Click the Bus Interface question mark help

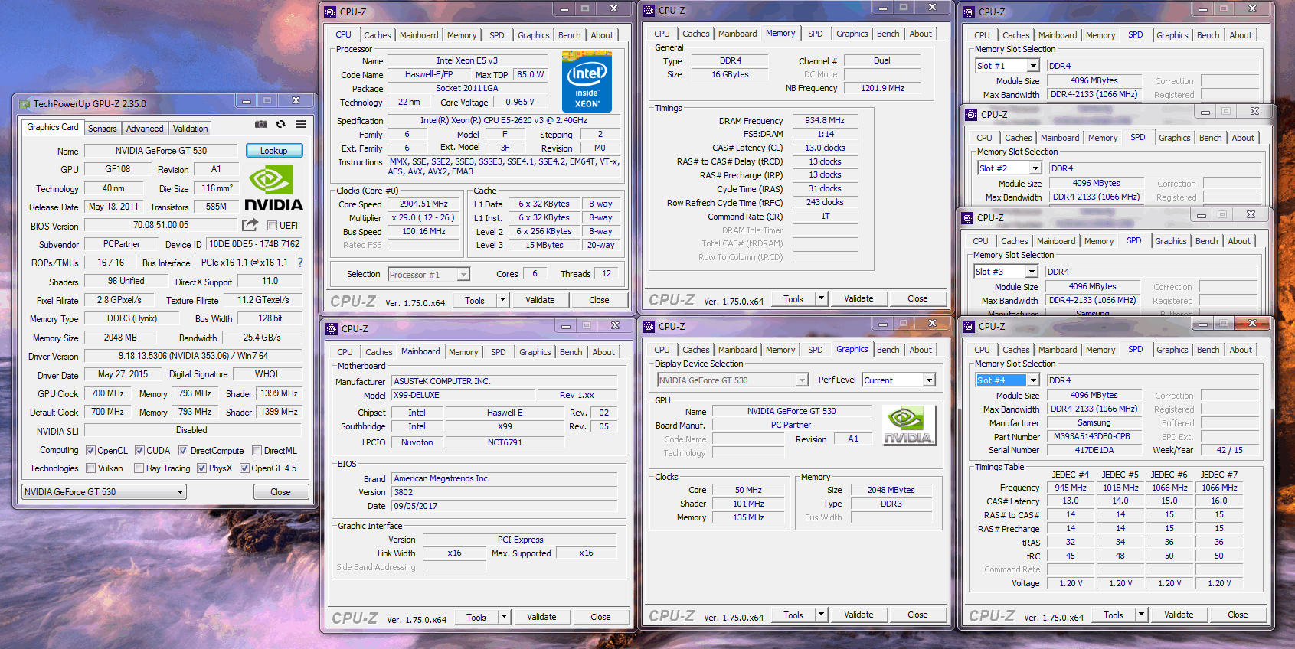pos(299,263)
